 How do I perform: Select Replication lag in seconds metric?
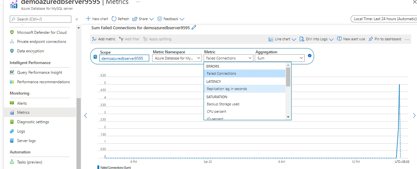click(245, 89)
